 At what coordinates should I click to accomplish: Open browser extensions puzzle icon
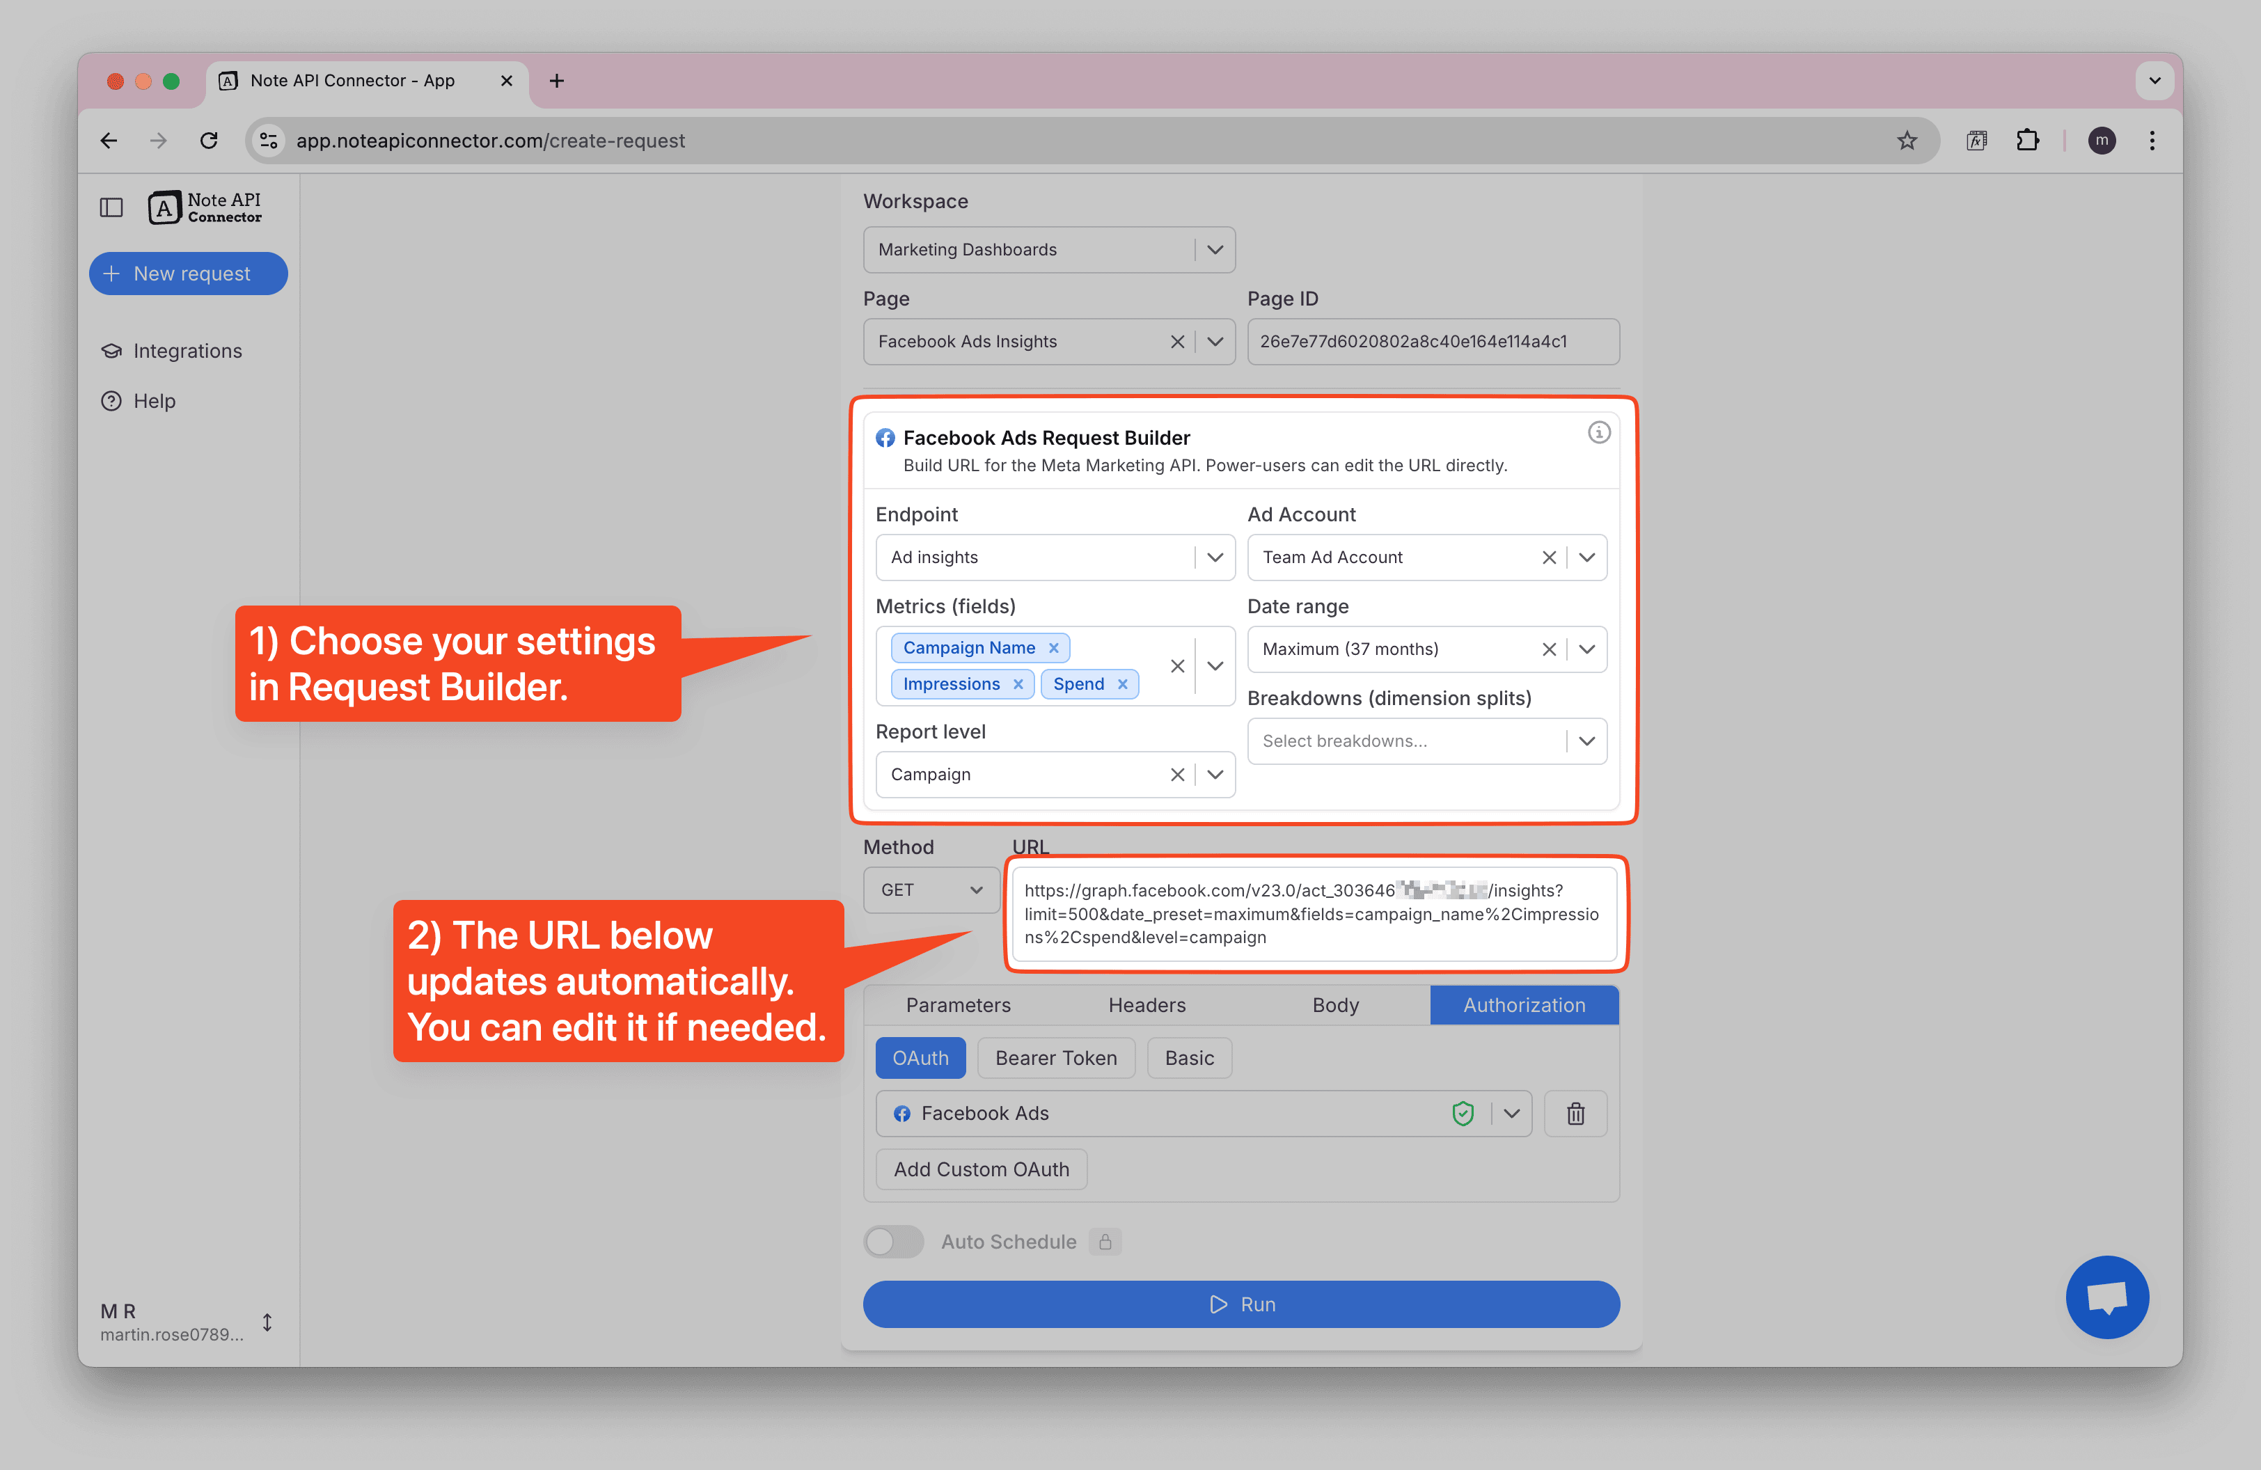[2027, 141]
